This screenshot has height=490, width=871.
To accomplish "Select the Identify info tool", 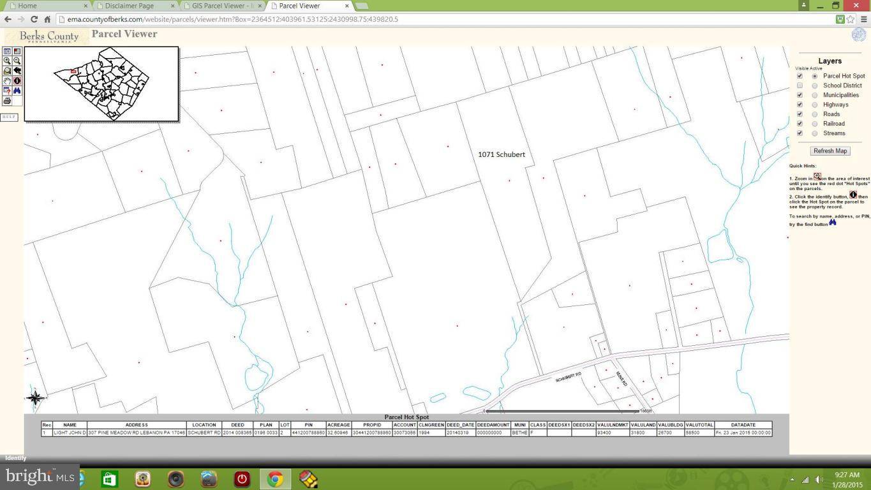I will pos(17,81).
